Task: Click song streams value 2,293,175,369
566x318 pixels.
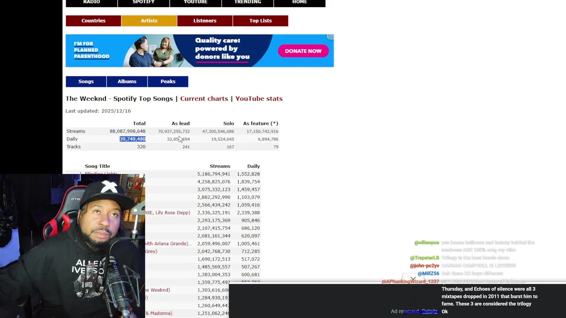Action: click(214, 220)
